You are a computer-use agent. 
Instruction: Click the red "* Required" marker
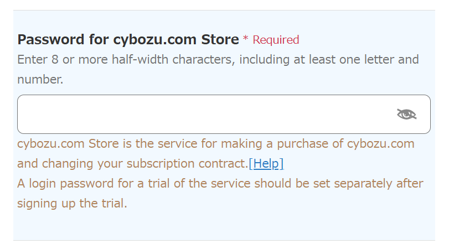pos(271,40)
